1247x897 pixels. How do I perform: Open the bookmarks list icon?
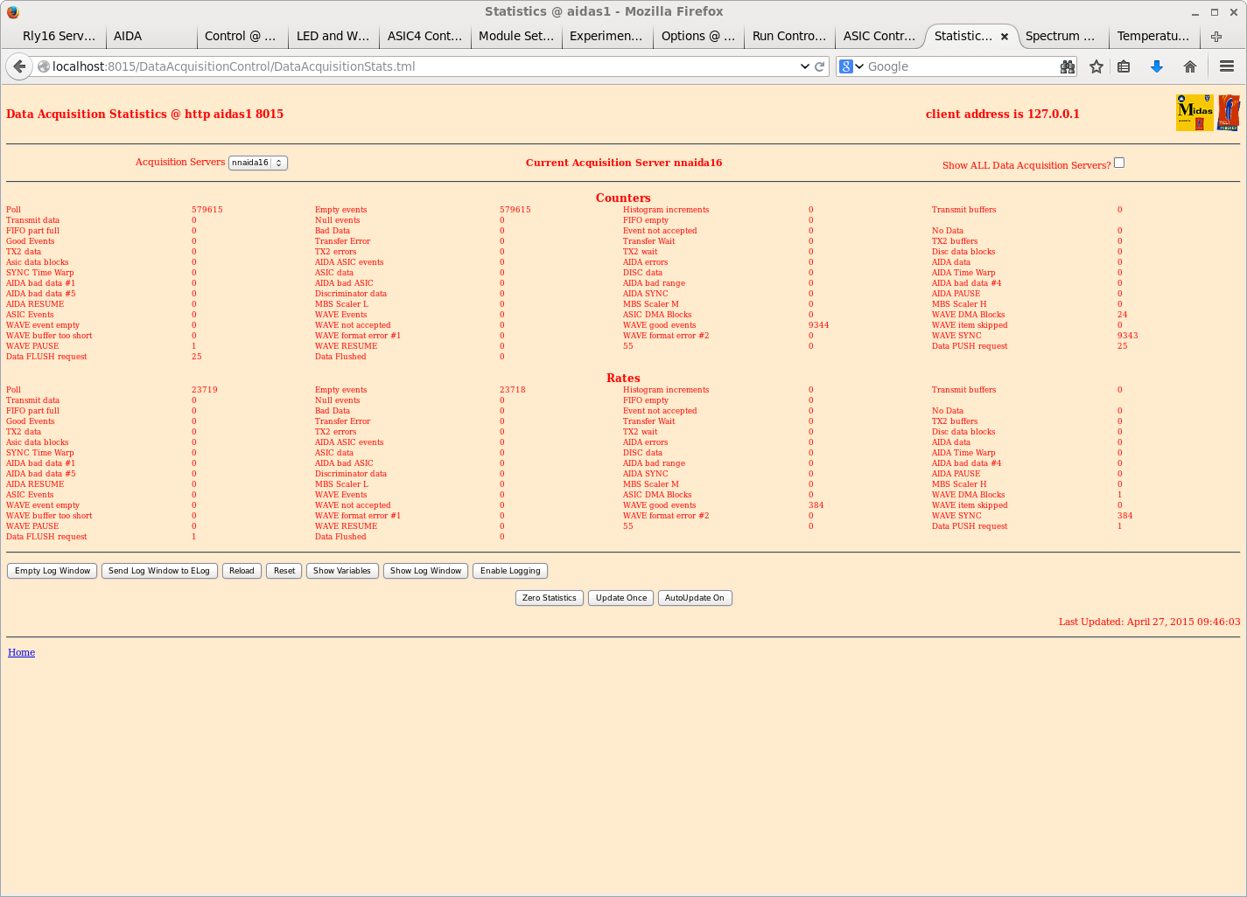tap(1124, 66)
